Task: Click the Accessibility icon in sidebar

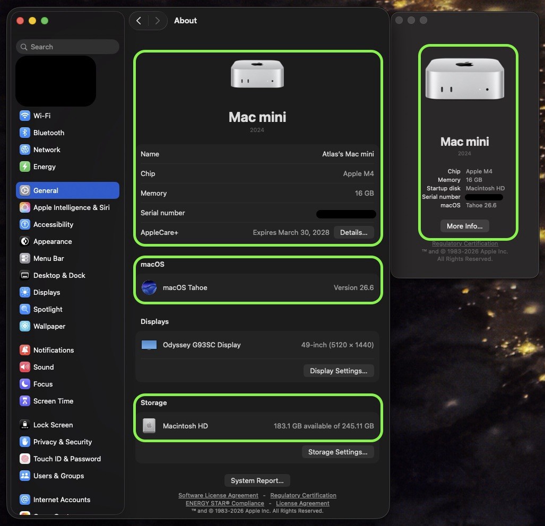Action: (25, 224)
